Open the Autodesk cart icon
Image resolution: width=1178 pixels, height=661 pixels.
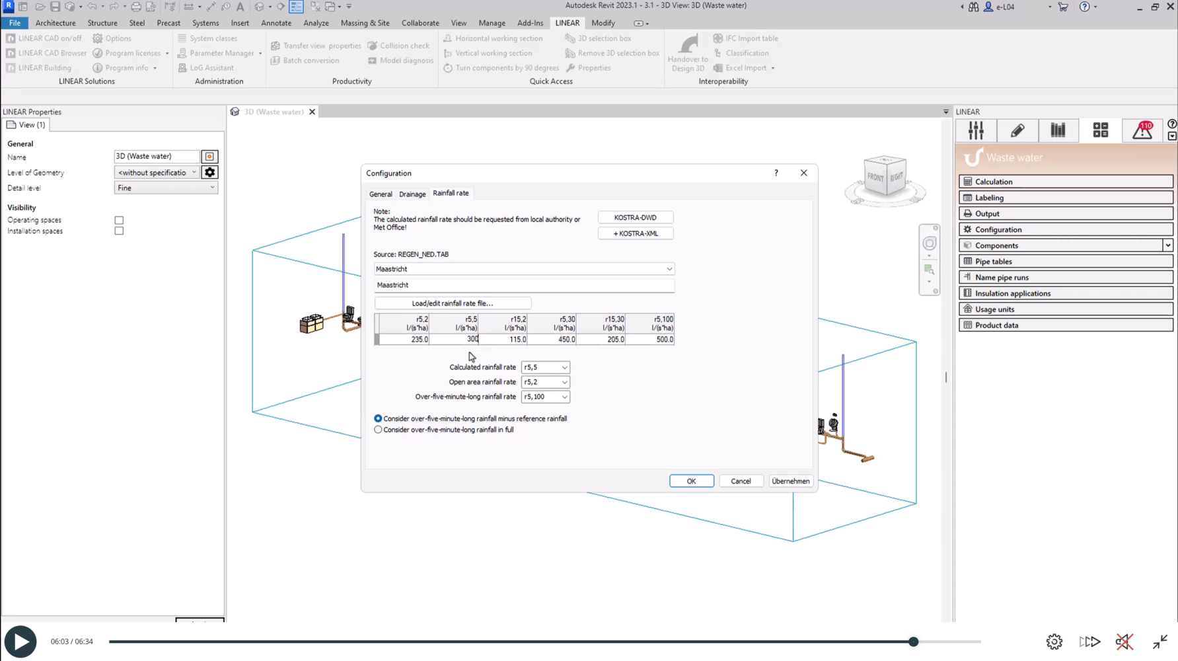click(1063, 7)
